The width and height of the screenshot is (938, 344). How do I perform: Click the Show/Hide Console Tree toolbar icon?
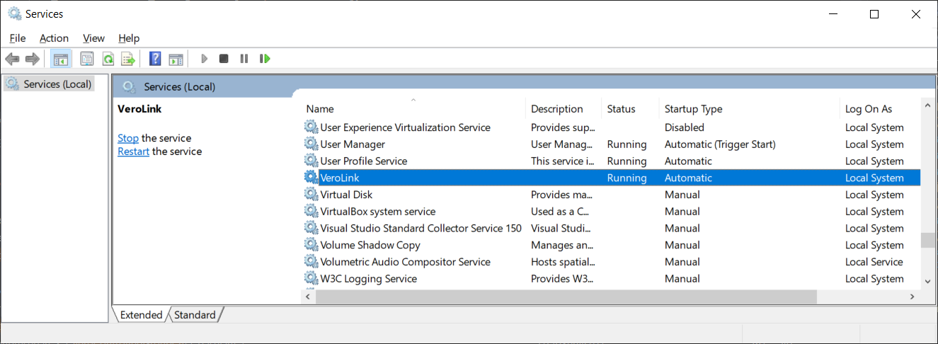pos(61,59)
